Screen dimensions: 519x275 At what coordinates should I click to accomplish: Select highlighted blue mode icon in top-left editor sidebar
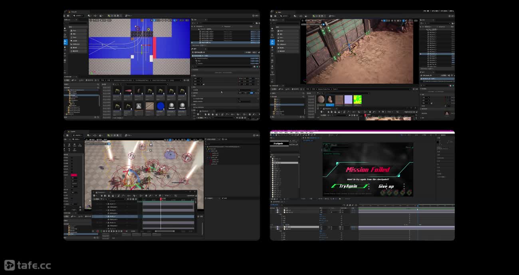click(65, 41)
